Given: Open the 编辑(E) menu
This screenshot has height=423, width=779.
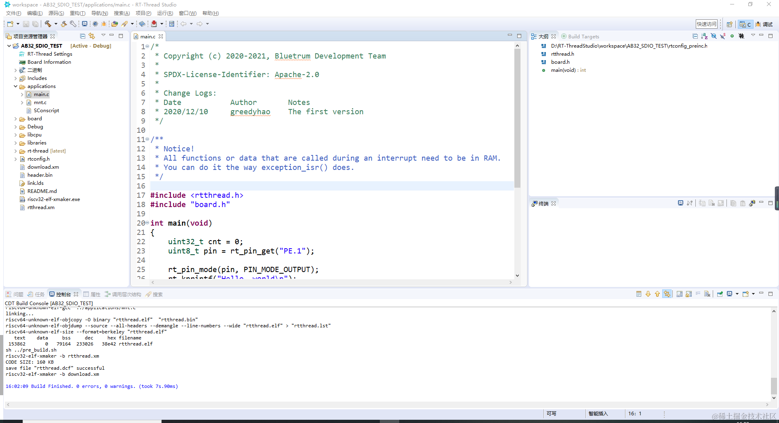Looking at the screenshot, I should point(35,13).
